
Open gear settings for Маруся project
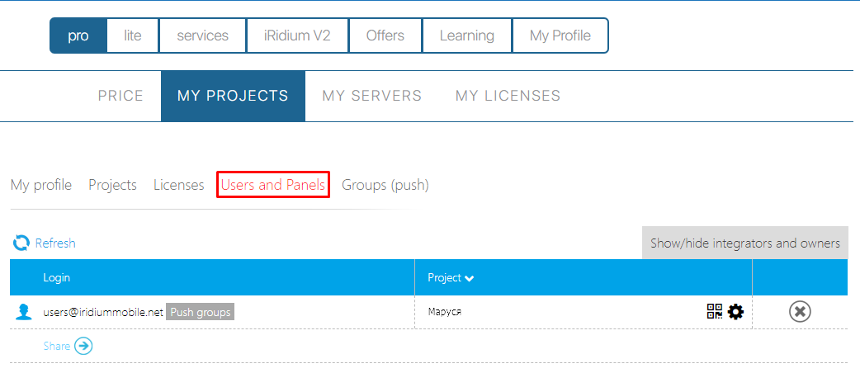[735, 311]
